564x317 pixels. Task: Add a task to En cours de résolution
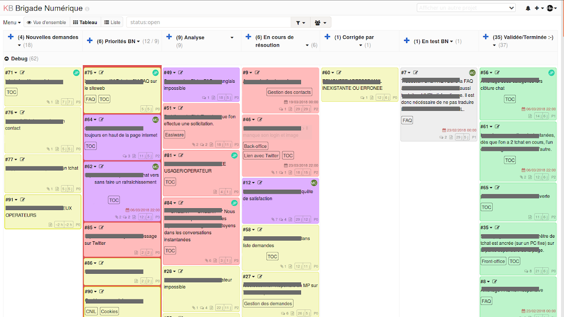pos(248,37)
